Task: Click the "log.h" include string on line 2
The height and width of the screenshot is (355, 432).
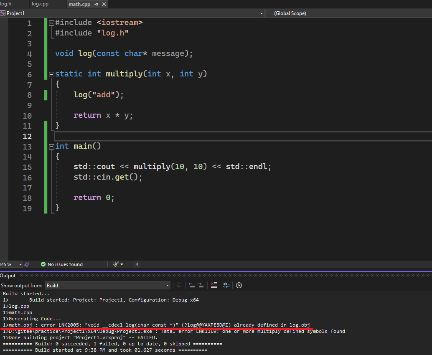Action: 113,33
